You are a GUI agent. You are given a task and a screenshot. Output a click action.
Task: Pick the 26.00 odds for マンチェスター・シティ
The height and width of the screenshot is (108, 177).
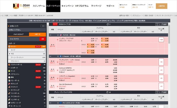[x=115, y=60]
